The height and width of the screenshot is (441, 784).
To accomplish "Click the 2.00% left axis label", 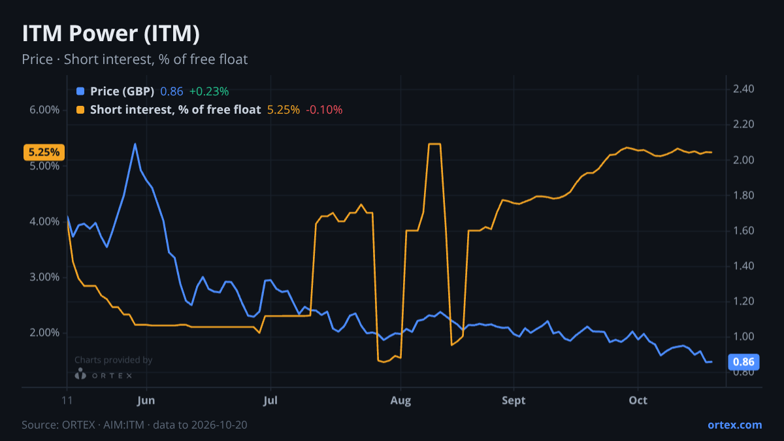I will [x=44, y=333].
